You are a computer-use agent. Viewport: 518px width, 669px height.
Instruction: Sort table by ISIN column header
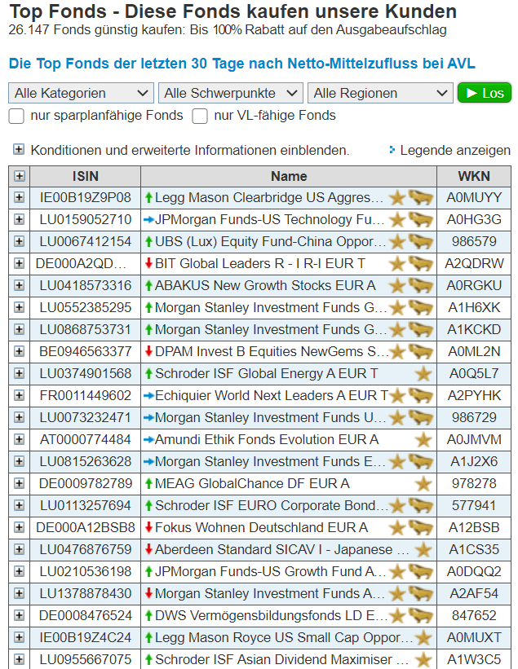click(x=86, y=176)
